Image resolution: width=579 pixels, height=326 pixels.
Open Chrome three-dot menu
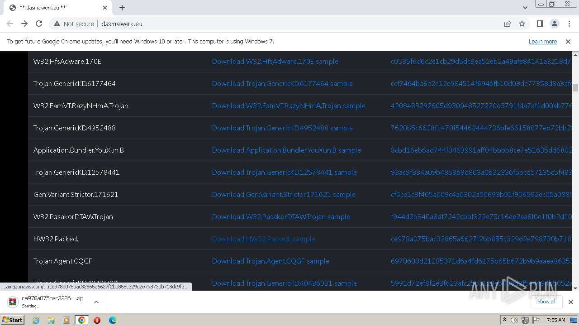click(x=569, y=24)
